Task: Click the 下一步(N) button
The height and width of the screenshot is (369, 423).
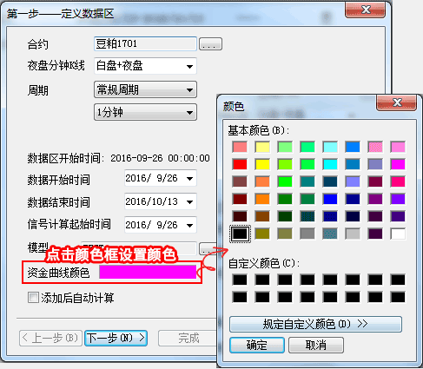Action: 116,338
